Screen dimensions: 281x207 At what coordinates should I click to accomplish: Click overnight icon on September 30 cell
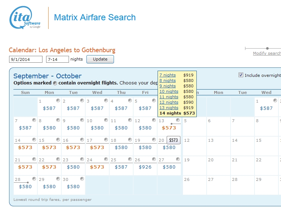82,179
